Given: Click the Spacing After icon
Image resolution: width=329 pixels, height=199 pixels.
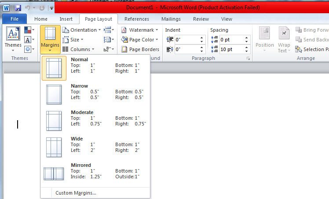Looking at the screenshot, I should click(x=215, y=49).
